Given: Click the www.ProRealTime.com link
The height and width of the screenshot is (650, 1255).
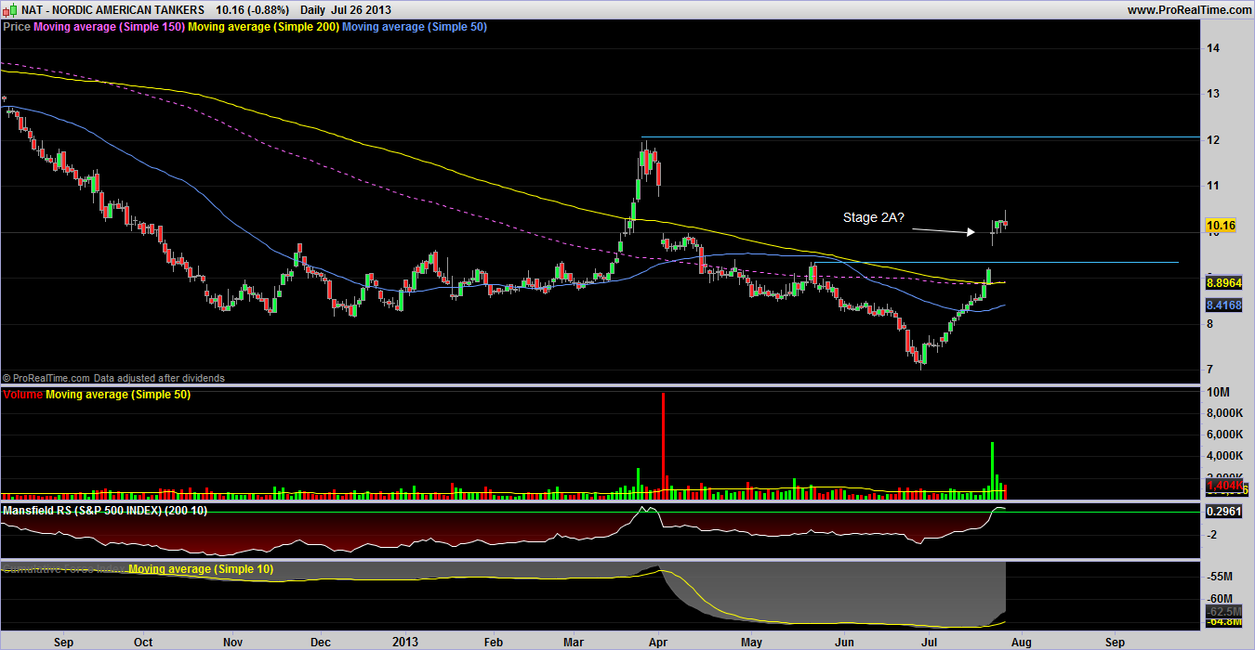Looking at the screenshot, I should 1189,9.
